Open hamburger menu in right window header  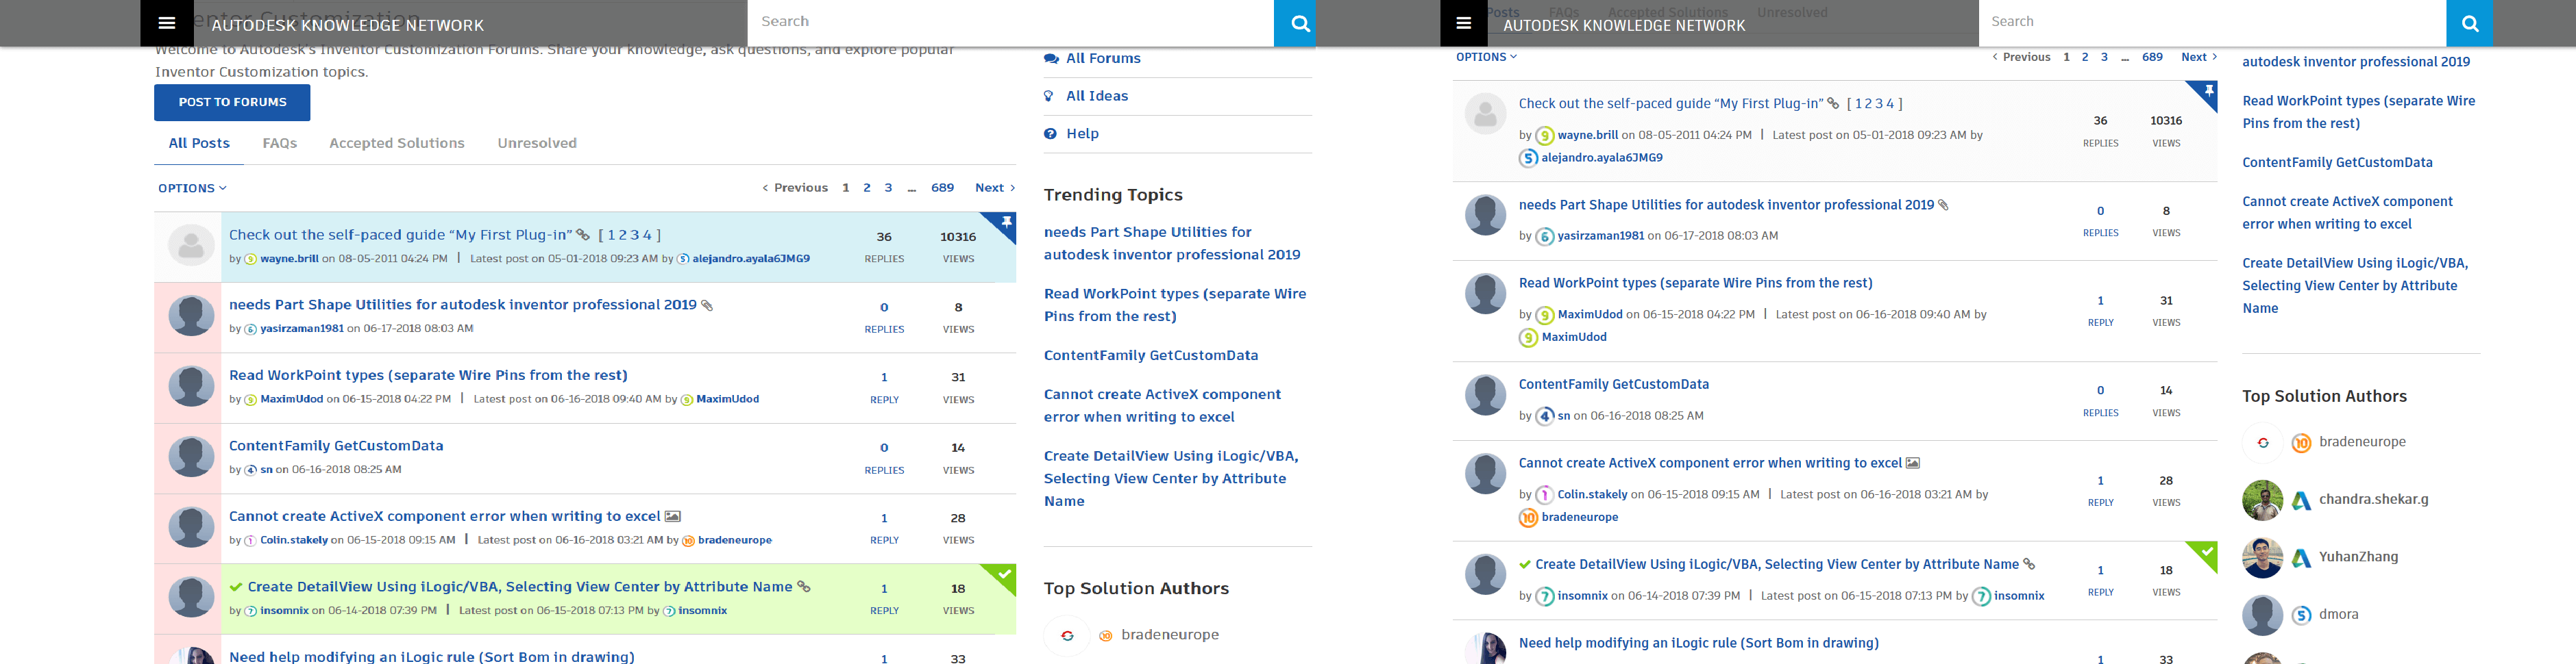pyautogui.click(x=1464, y=23)
